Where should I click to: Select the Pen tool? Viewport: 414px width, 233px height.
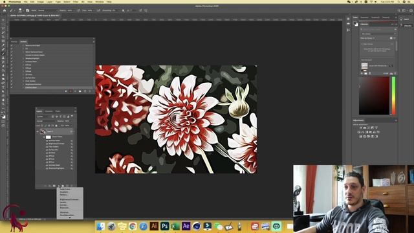pyautogui.click(x=3, y=83)
